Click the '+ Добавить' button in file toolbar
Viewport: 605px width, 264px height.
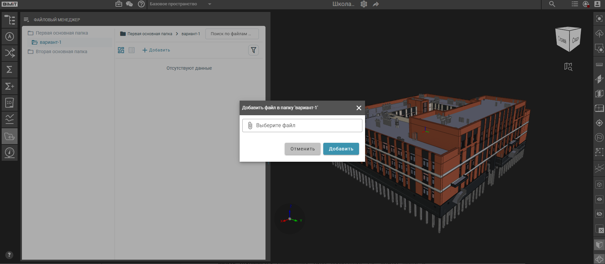click(156, 50)
